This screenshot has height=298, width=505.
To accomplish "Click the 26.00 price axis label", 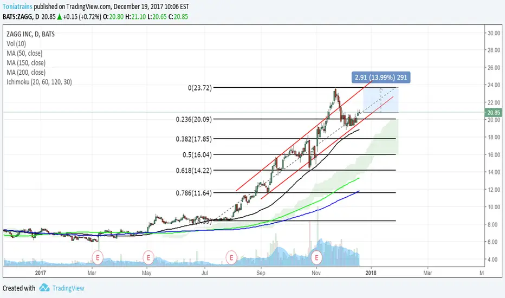I will coord(494,68).
